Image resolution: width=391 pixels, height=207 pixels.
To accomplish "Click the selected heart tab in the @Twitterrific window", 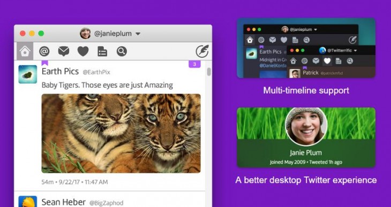I will (327, 61).
